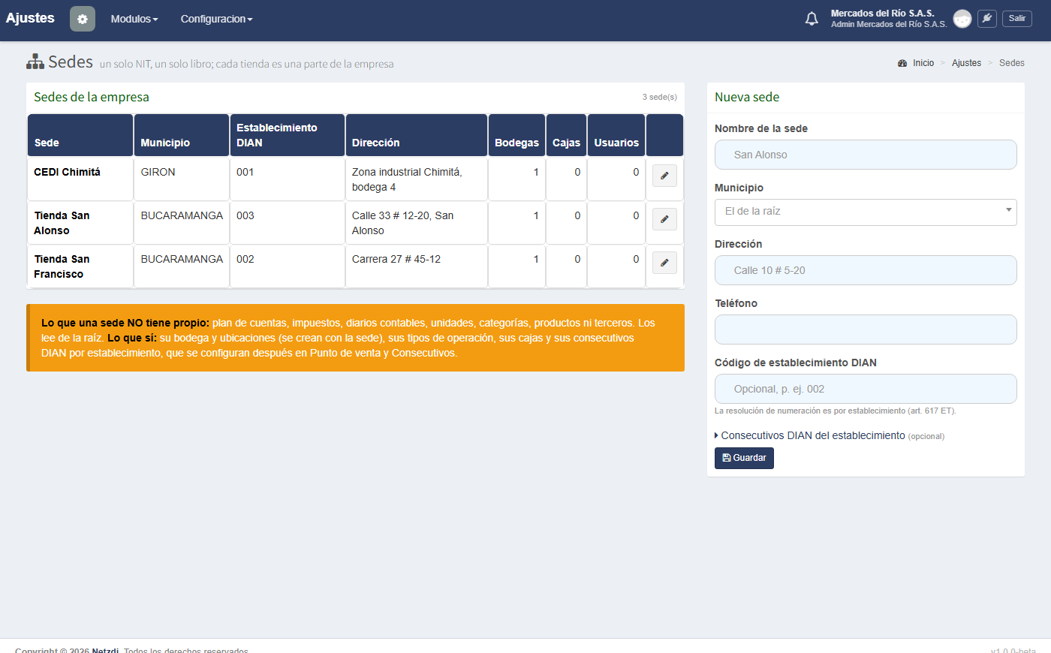The width and height of the screenshot is (1051, 653).
Task: Click the Municipio column header
Action: (182, 135)
